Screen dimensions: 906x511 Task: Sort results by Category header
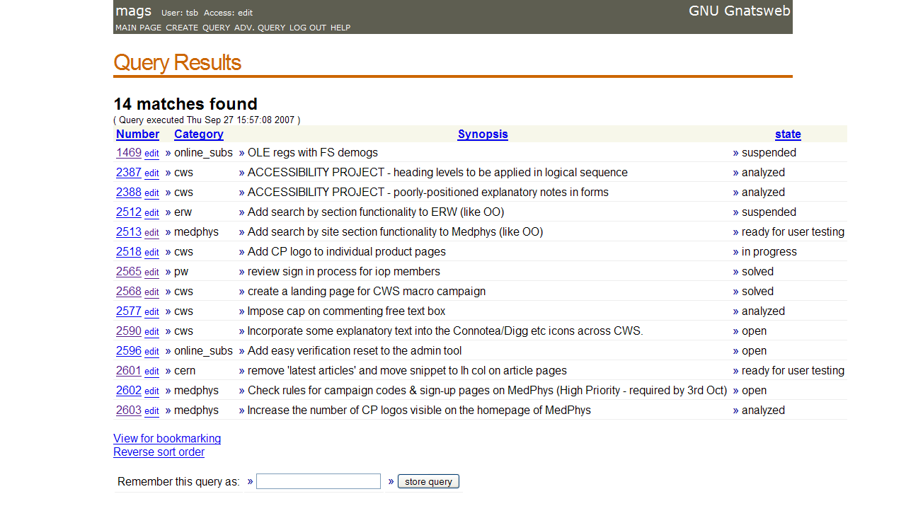click(199, 134)
